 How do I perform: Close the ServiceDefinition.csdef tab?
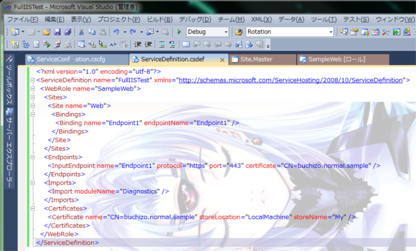[223, 60]
